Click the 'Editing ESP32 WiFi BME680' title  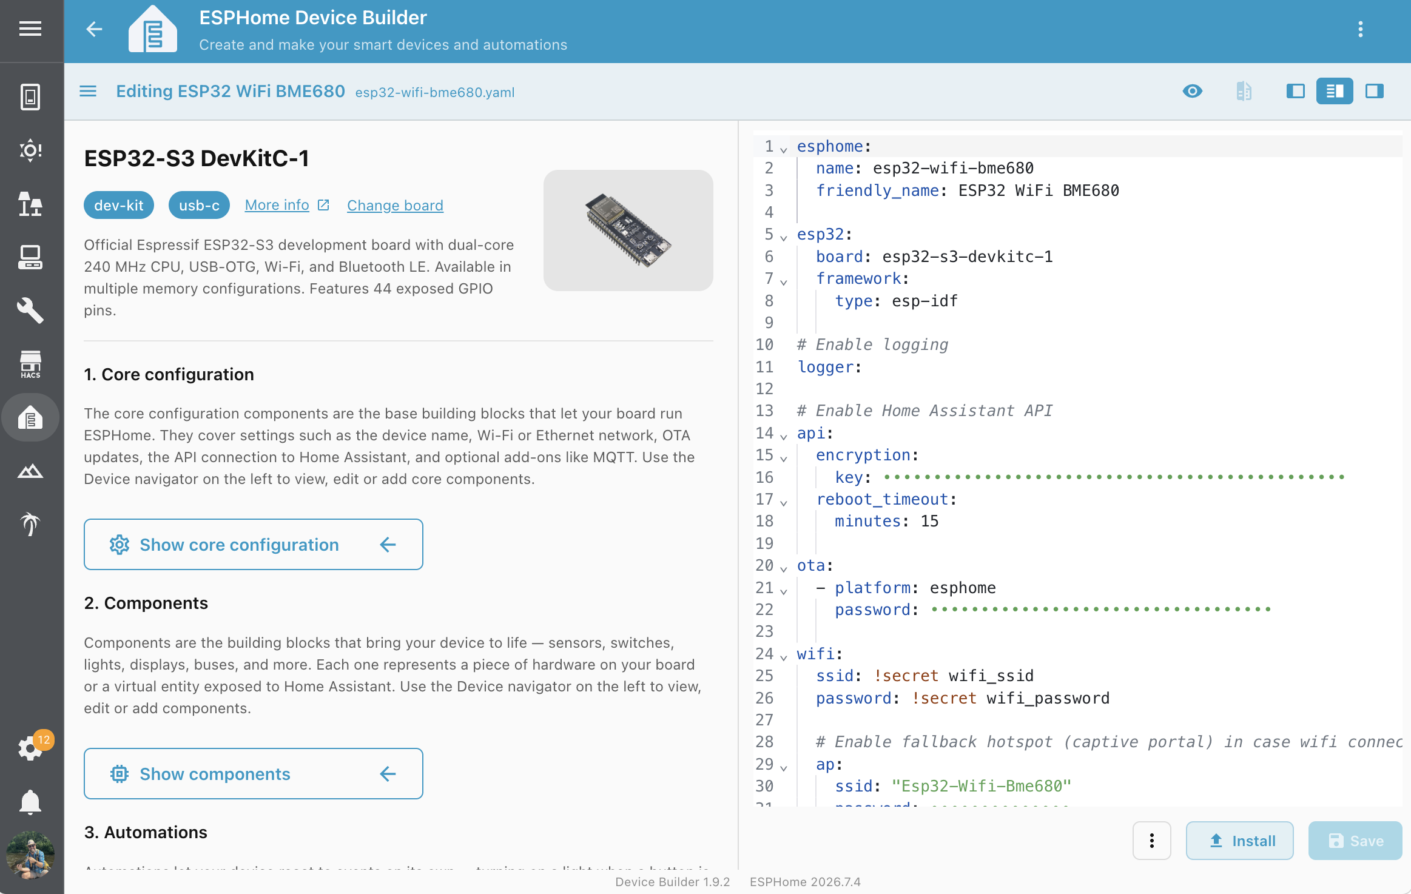(x=231, y=91)
